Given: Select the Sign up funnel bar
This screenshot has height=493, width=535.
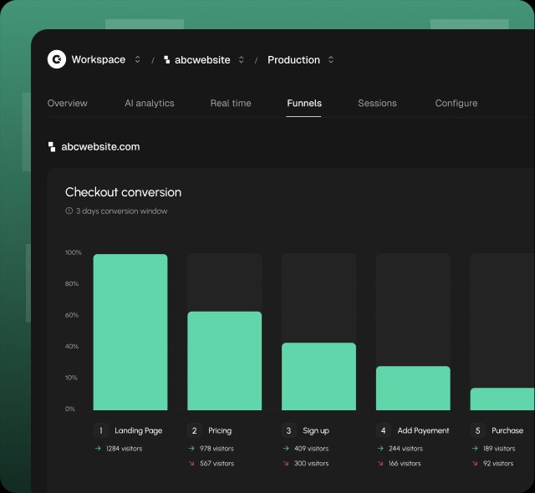Looking at the screenshot, I should pos(318,376).
